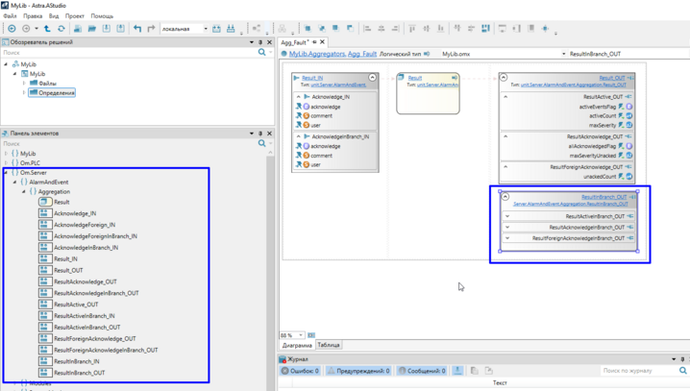Click the Result_IN block title link
Viewport: 690px width, 391px height.
tap(311, 78)
